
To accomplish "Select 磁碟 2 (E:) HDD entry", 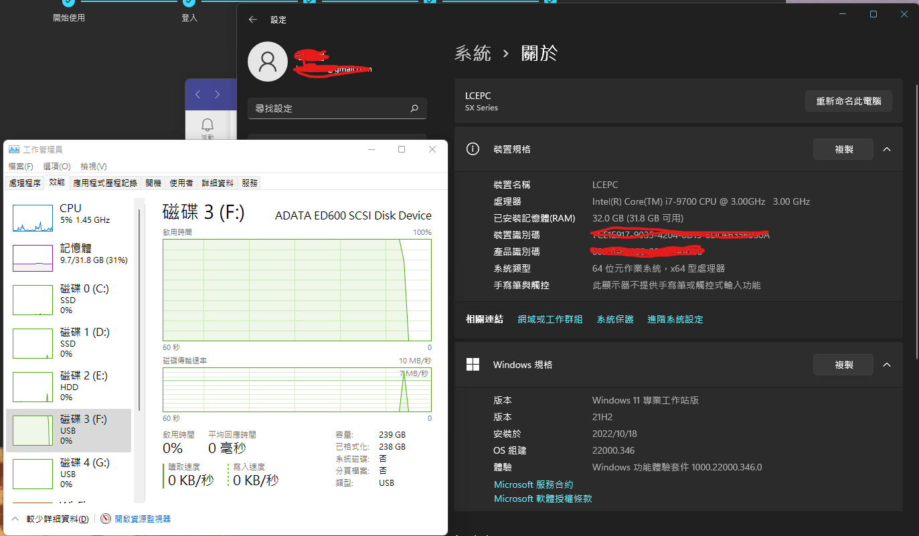I will click(68, 386).
